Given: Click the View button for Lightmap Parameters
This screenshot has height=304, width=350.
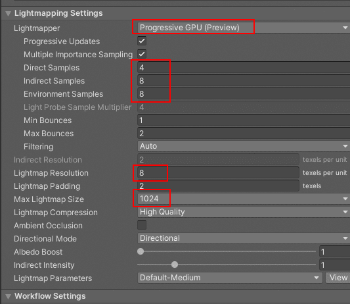Looking at the screenshot, I should 338,278.
